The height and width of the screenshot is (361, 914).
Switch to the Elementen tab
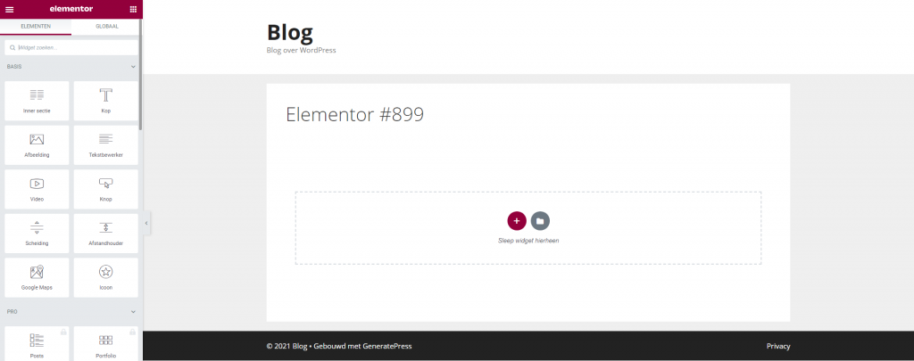pos(36,27)
